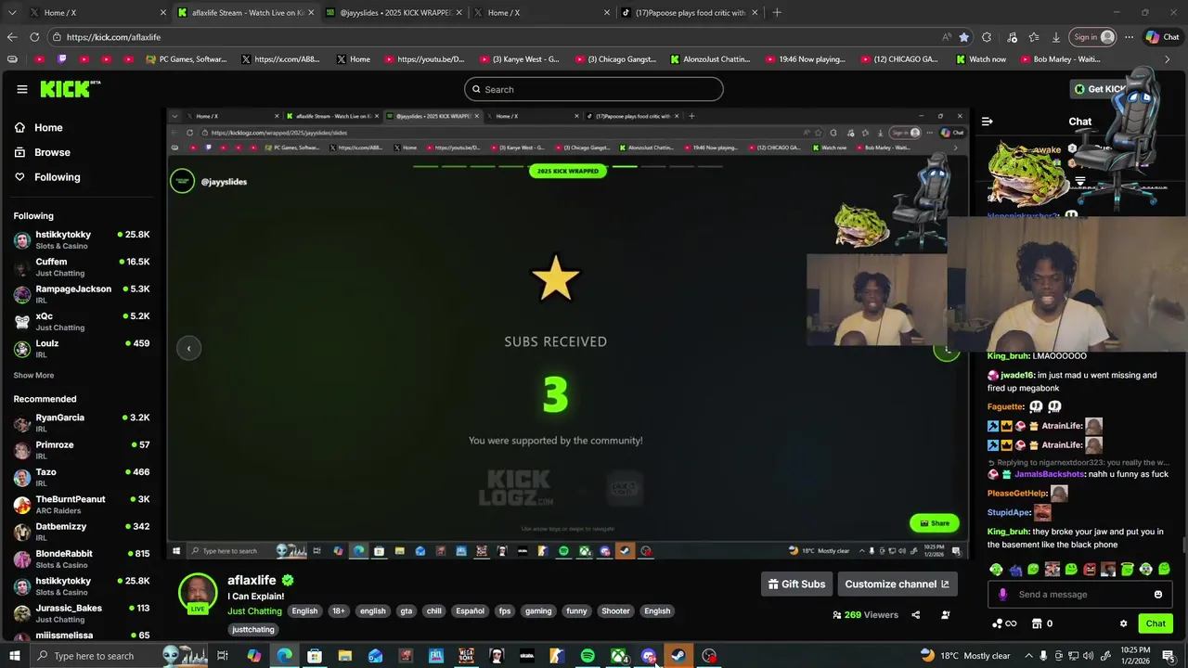The image size is (1188, 668).
Task: Open Steam from the taskbar
Action: click(x=678, y=656)
